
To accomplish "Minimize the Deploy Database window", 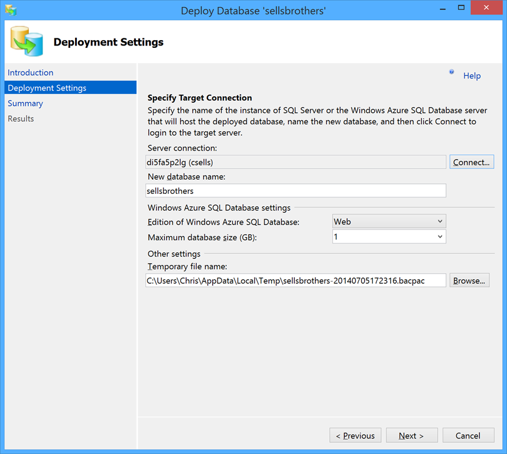I will click(x=443, y=8).
